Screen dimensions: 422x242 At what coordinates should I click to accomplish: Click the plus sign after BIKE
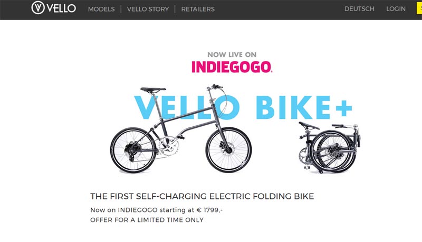click(x=343, y=108)
